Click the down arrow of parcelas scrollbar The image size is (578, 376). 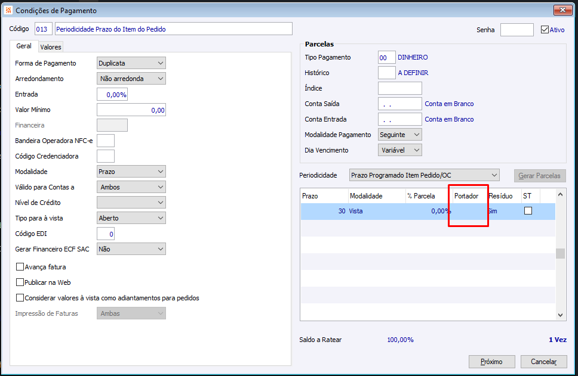pyautogui.click(x=560, y=315)
